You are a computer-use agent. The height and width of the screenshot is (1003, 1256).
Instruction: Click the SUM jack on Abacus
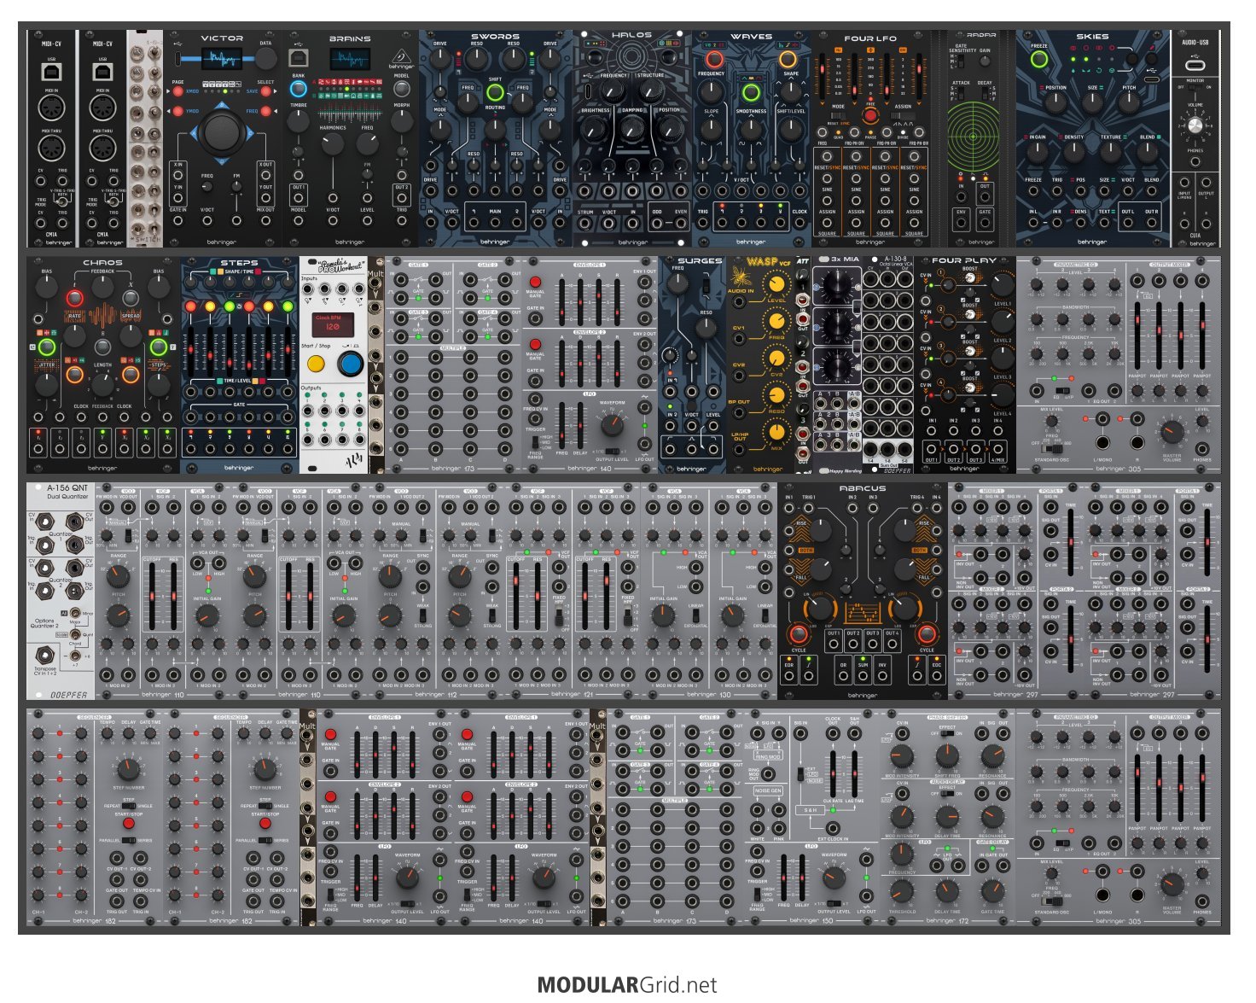pyautogui.click(x=863, y=675)
